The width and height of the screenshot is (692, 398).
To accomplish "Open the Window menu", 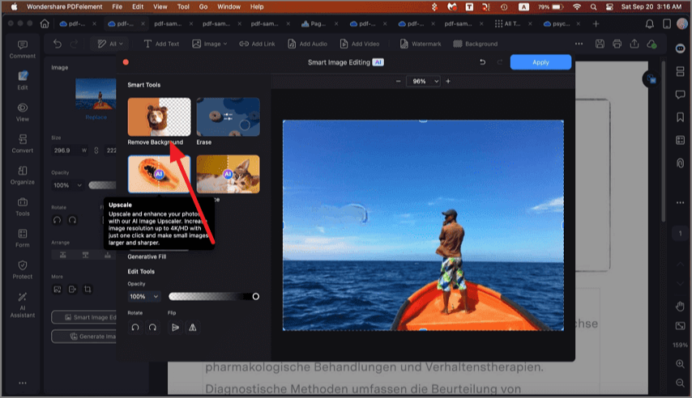I will 229,6.
